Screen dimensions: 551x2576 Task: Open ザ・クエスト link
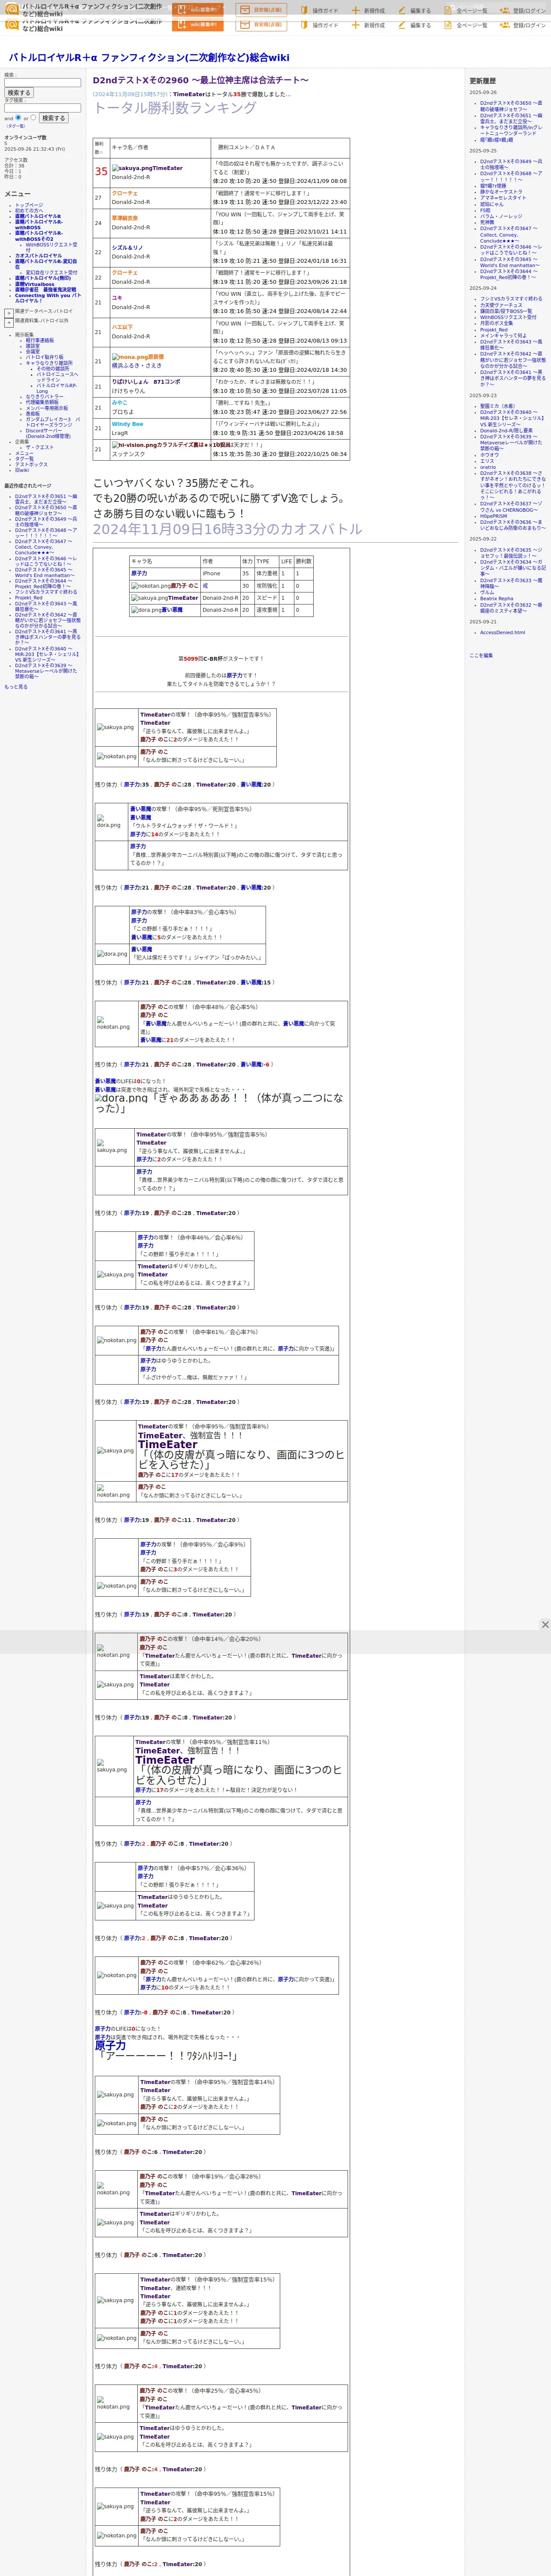(40, 447)
